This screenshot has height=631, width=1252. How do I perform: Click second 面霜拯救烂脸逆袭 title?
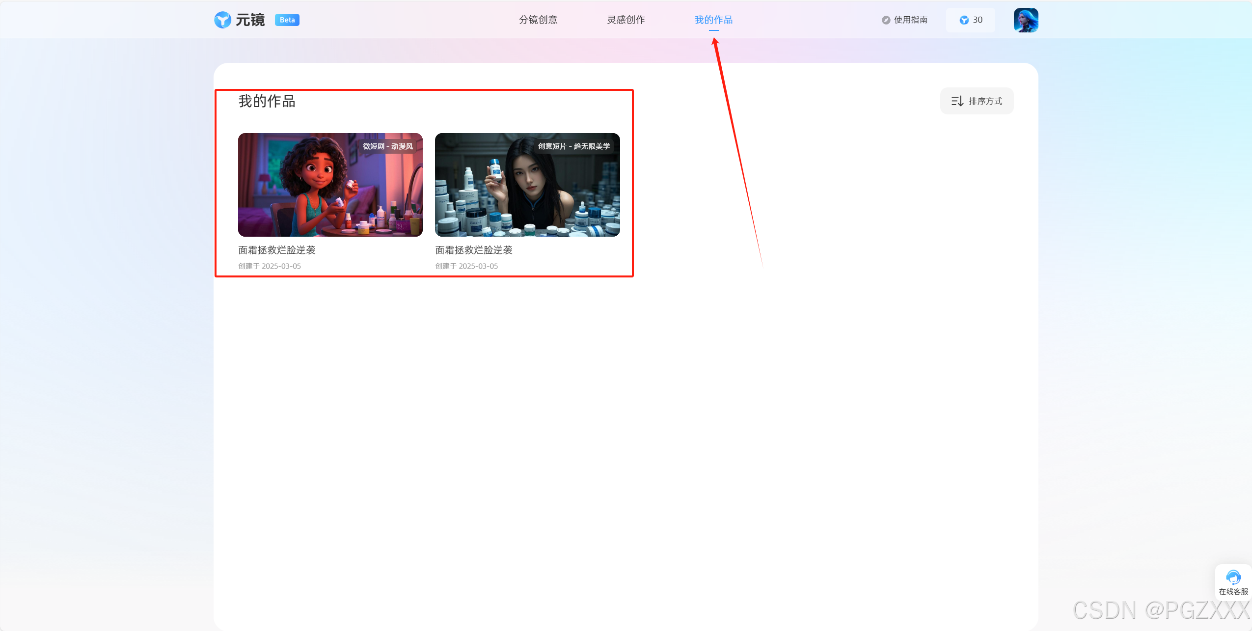pos(474,250)
